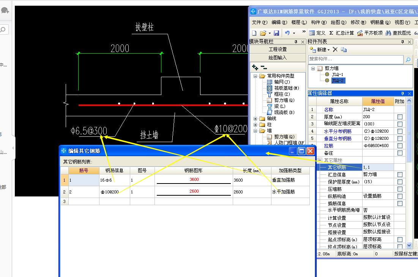The width and height of the screenshot is (418, 277).
Task: Open the undo history dropdown arrow
Action: click(294, 33)
